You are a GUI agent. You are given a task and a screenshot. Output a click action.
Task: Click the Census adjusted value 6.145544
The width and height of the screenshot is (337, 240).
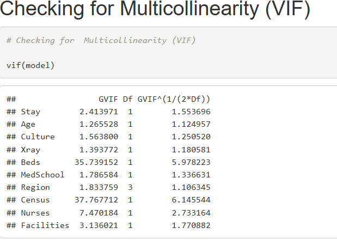[191, 200]
